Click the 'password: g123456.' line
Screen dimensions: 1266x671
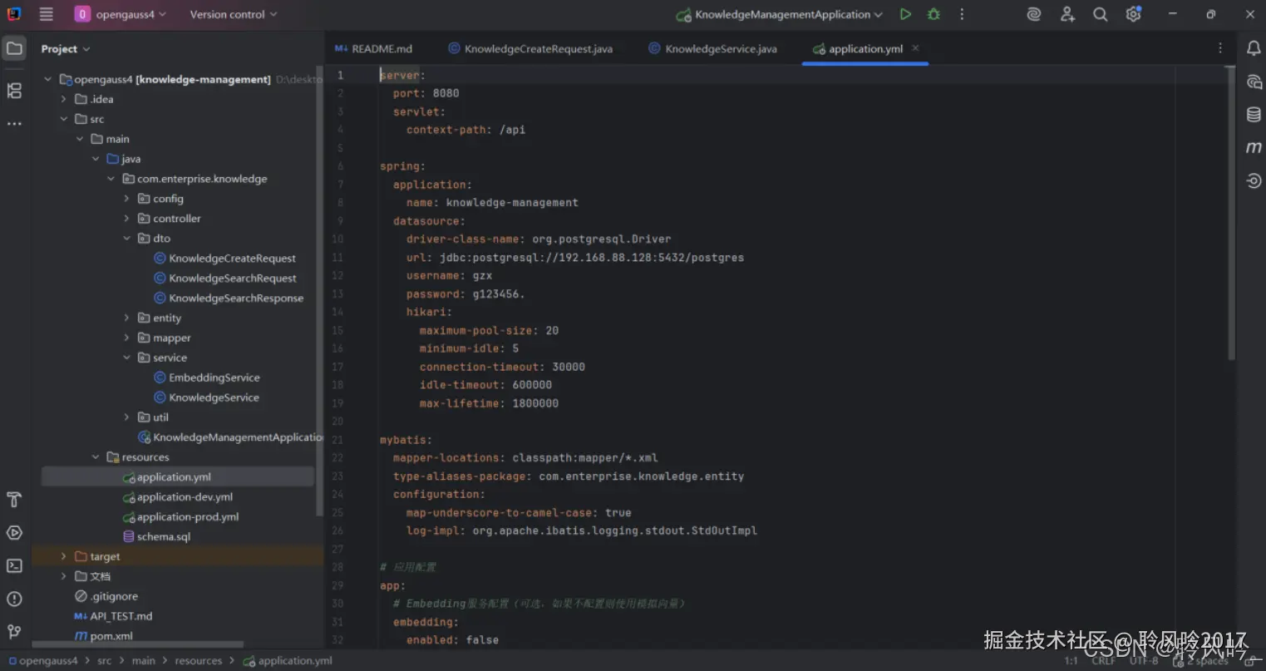466,294
